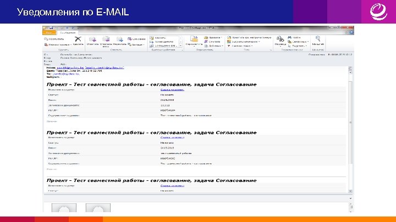Open the Select (Выделить) dropdown
Image resolution: width=396 pixels, height=222 pixels.
298,46
